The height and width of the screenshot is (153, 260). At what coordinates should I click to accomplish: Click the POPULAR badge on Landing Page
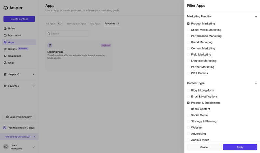tap(106, 45)
